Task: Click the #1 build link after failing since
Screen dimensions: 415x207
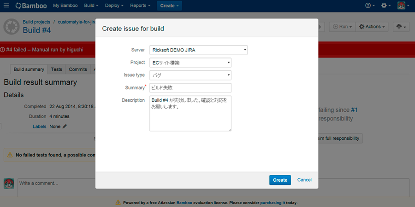Action: point(354,110)
